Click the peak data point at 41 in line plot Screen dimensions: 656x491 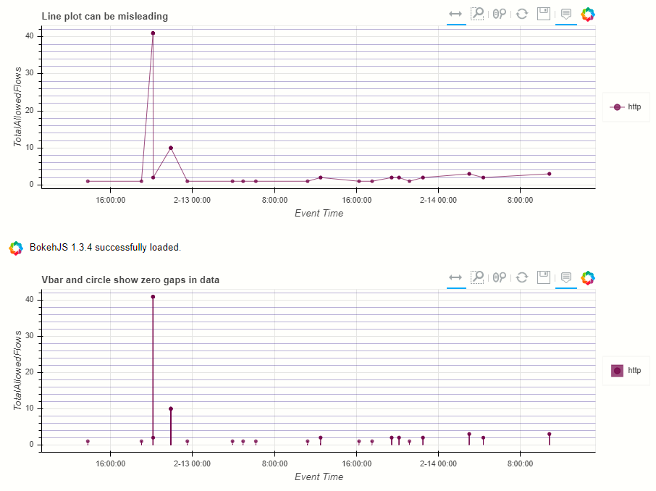click(153, 33)
